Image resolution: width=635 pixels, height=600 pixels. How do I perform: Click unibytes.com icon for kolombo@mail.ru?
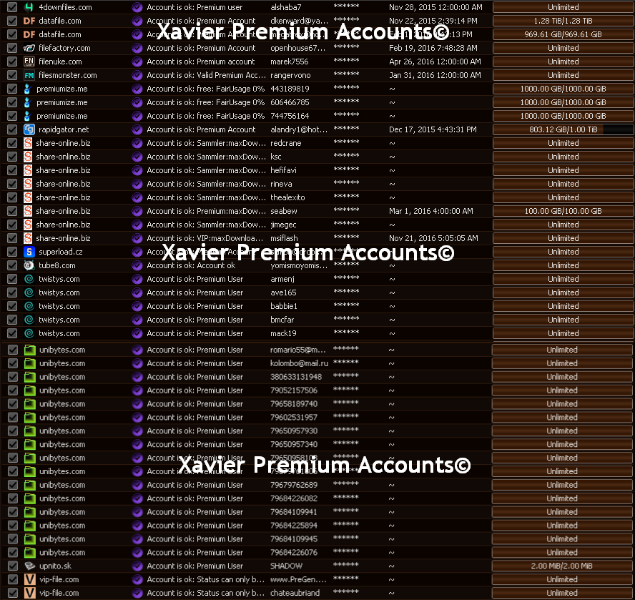pyautogui.click(x=29, y=363)
